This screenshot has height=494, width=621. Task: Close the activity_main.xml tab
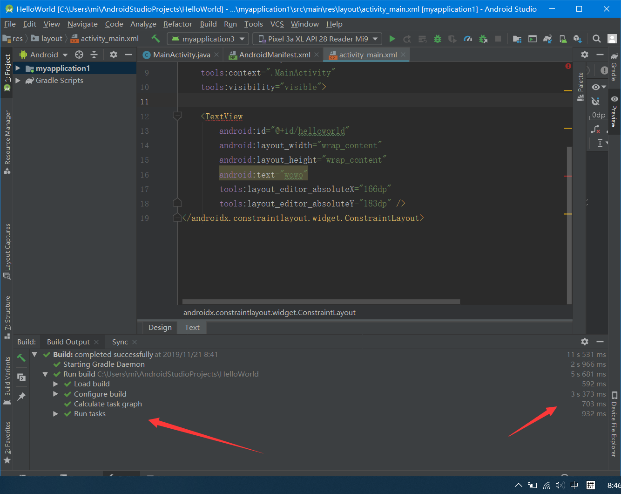point(403,55)
